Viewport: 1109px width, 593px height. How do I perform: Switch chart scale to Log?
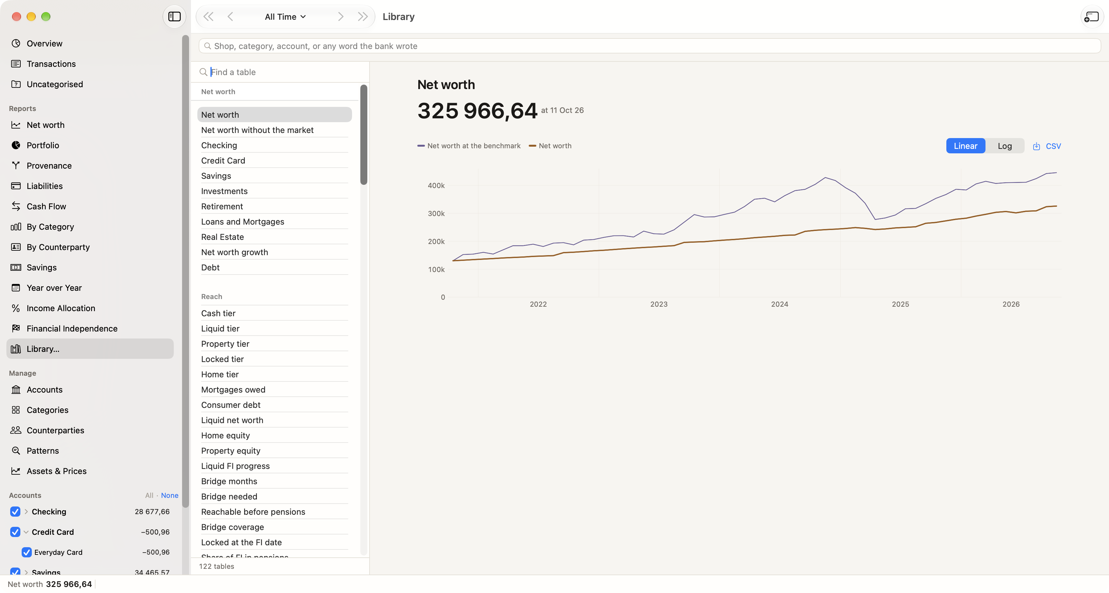pyautogui.click(x=1004, y=146)
